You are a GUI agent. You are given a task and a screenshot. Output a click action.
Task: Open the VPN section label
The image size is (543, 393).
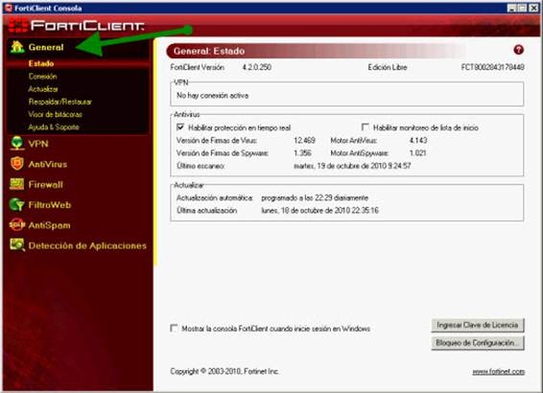click(38, 144)
